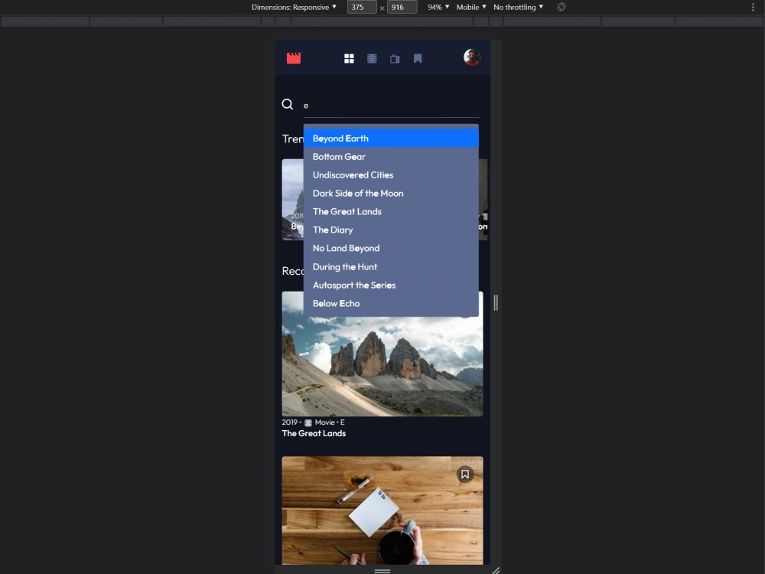Viewport: 765px width, 574px height.
Task: Click the red clapperboard logo icon
Action: pos(294,58)
